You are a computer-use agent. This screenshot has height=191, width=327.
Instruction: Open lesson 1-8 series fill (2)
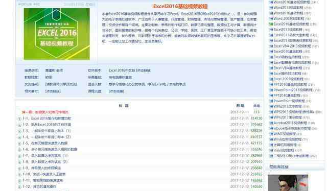point(45,161)
